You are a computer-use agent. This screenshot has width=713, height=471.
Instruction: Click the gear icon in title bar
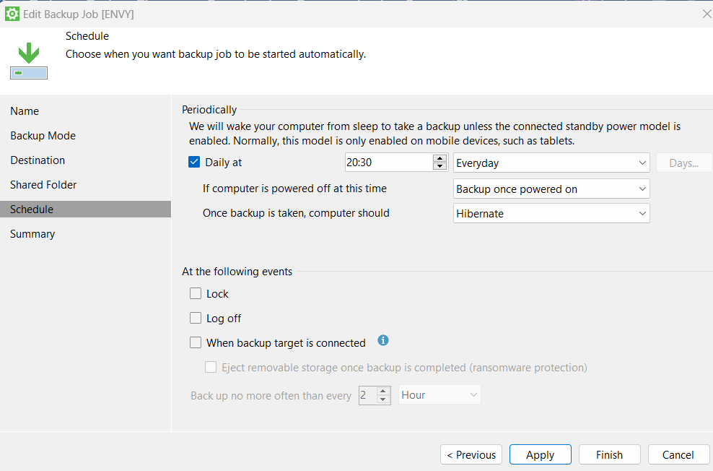coord(12,14)
